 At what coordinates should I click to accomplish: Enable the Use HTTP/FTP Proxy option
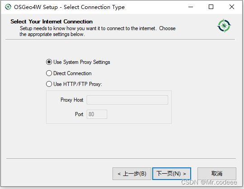(49, 84)
